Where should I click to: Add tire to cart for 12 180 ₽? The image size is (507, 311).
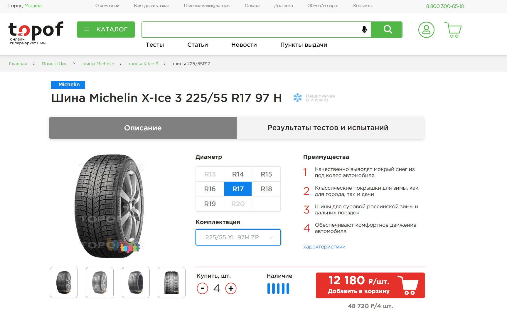(370, 285)
